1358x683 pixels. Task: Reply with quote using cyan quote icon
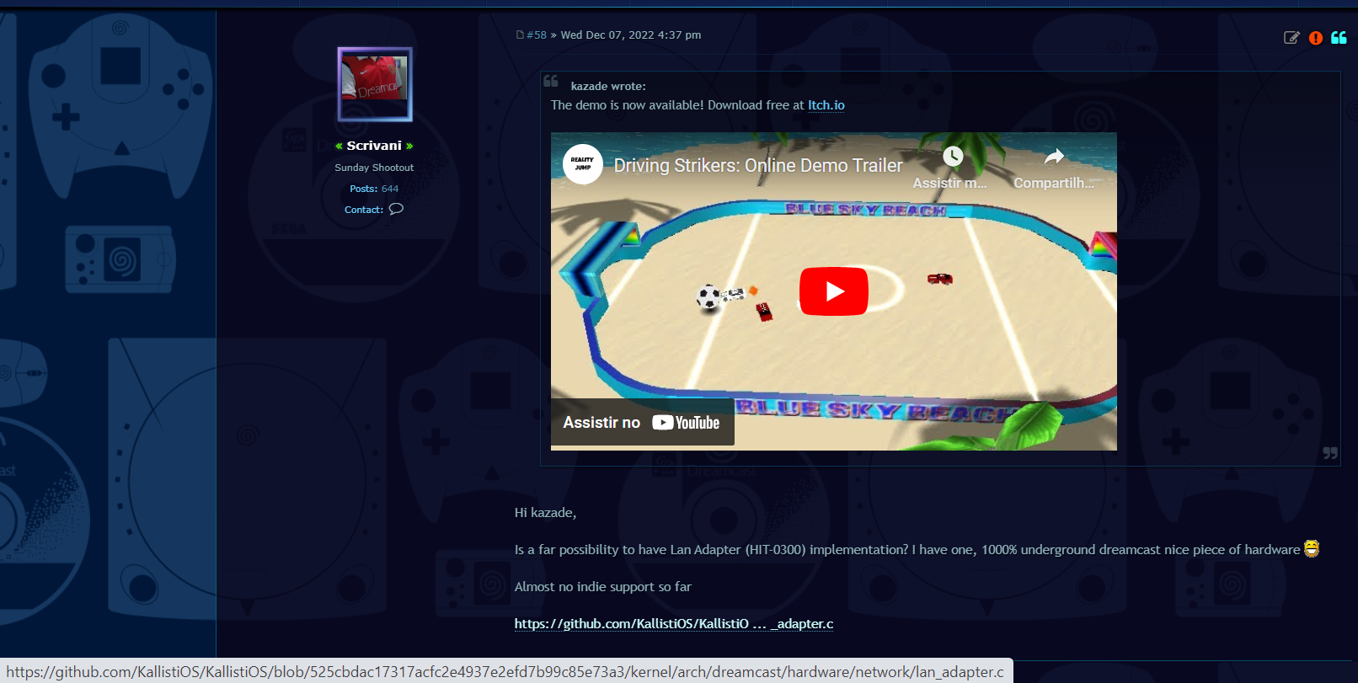[x=1339, y=37]
